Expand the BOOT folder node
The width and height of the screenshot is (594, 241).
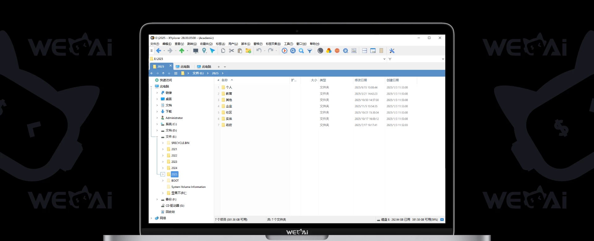[x=163, y=181]
